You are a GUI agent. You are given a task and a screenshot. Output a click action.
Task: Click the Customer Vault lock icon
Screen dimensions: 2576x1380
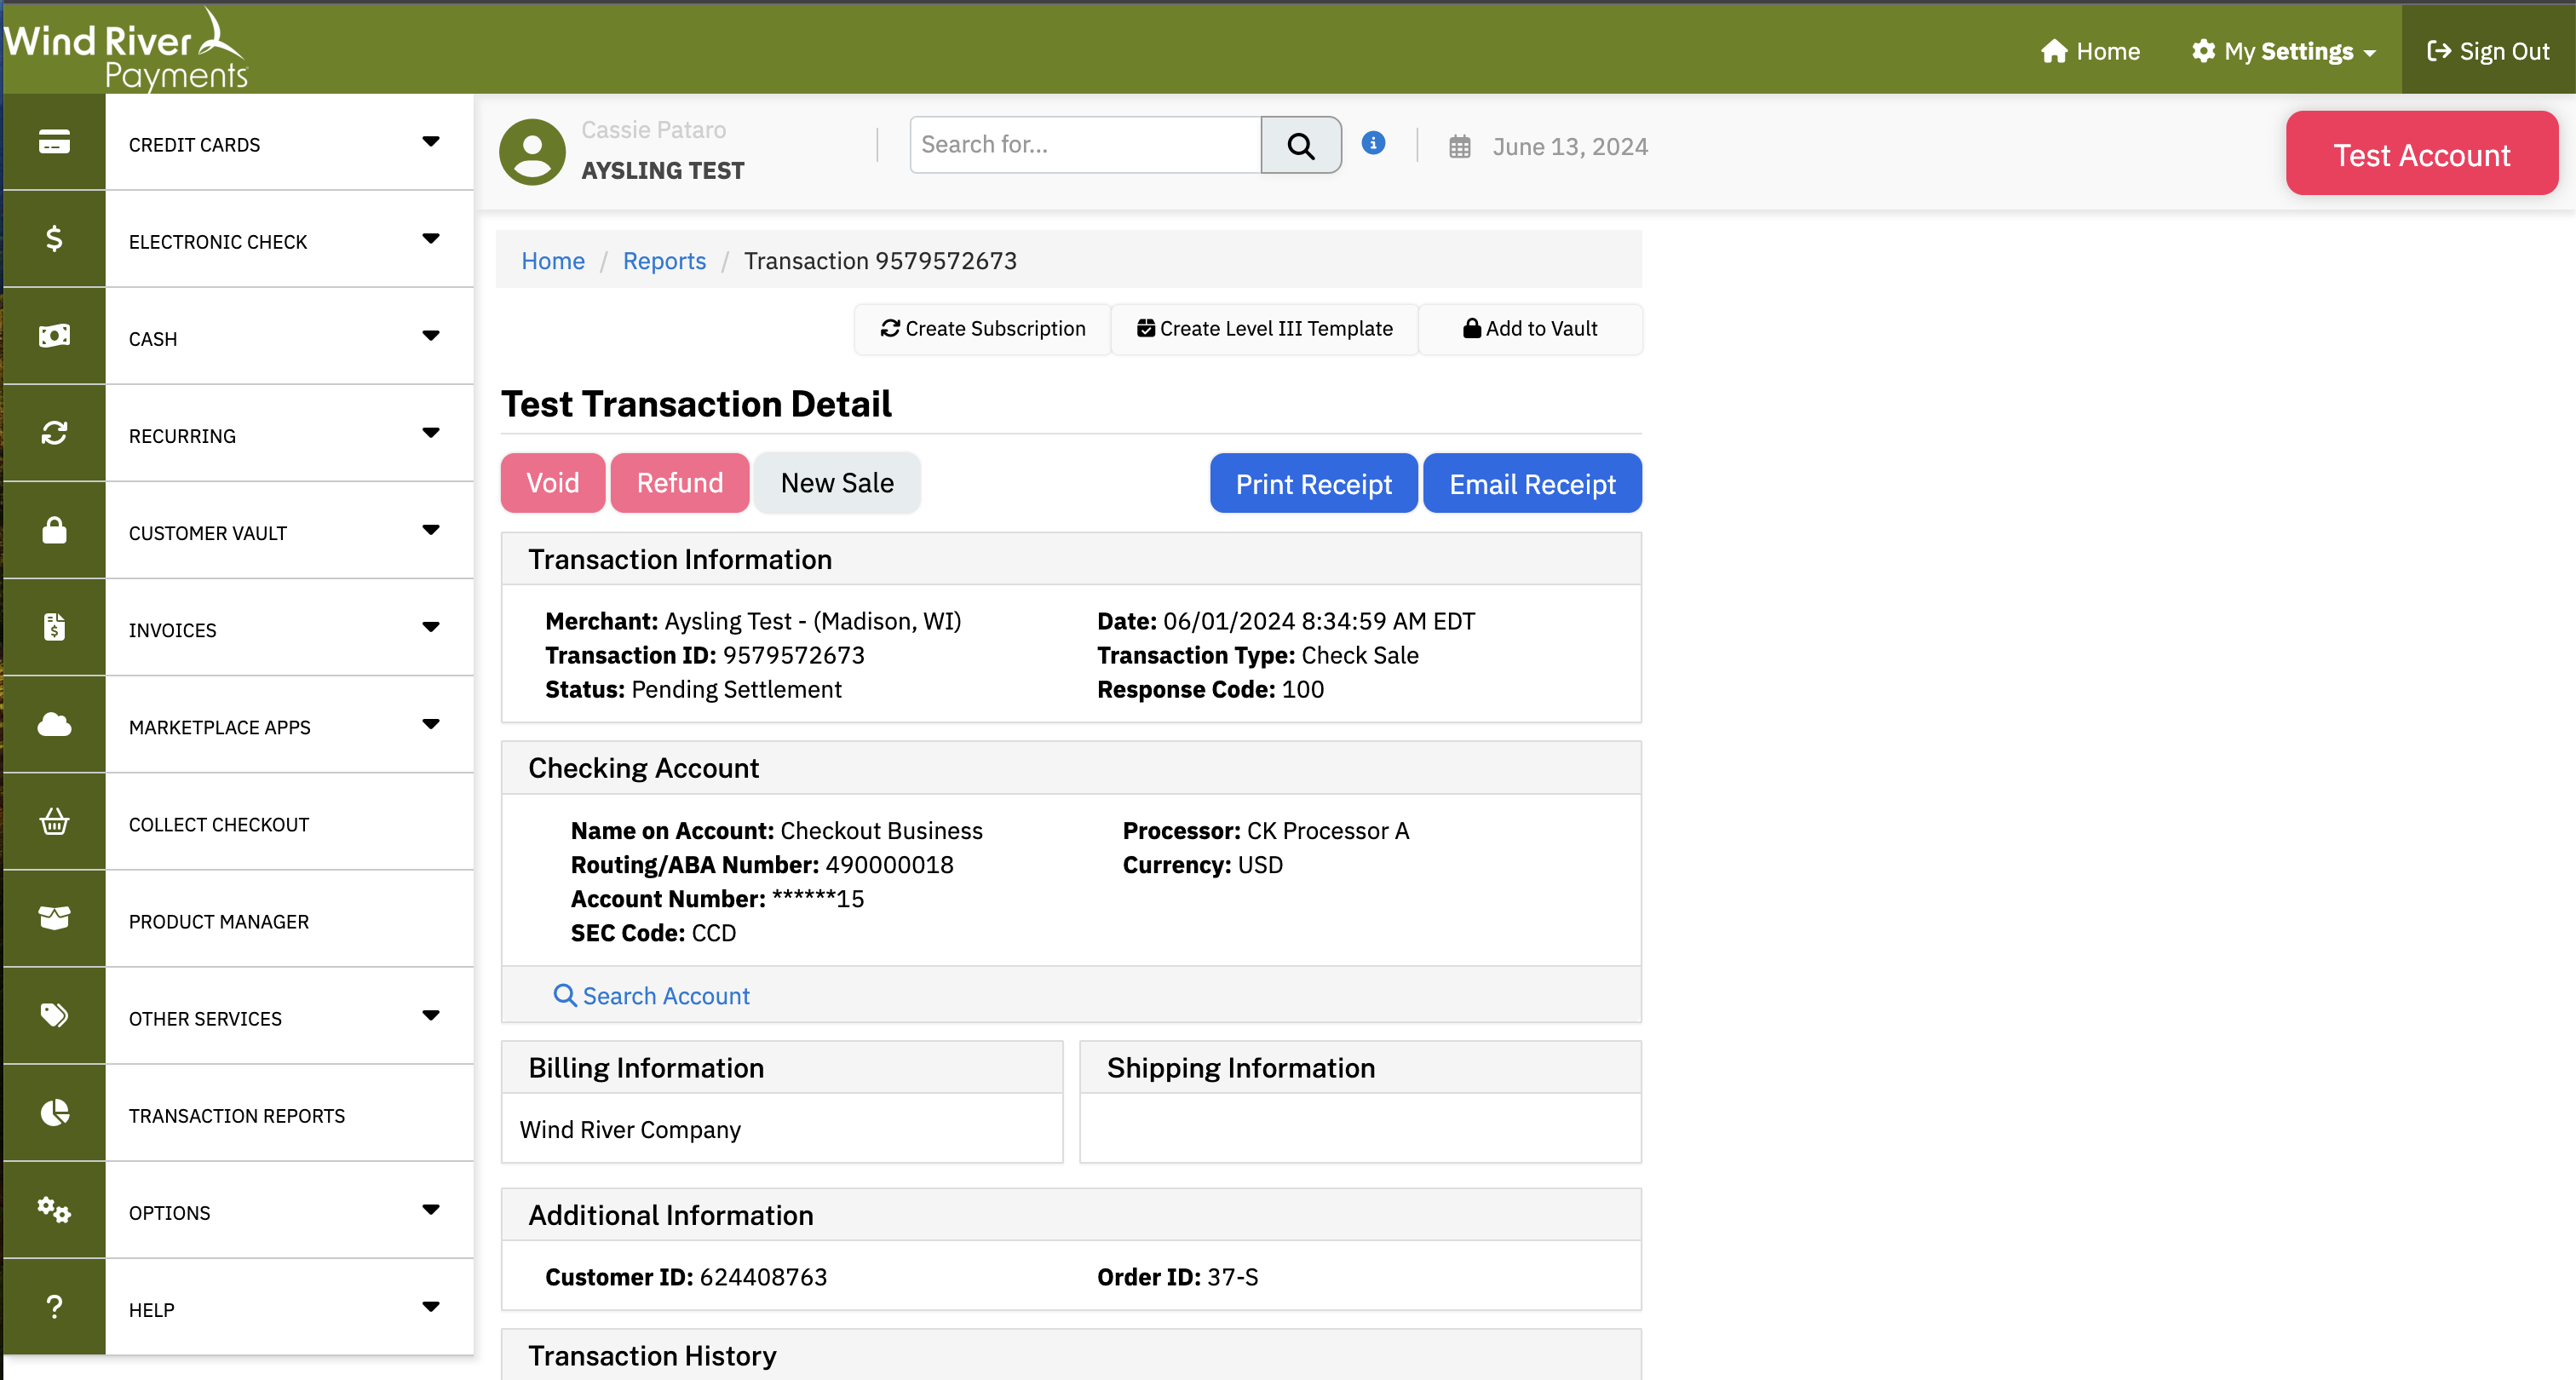pyautogui.click(x=54, y=530)
